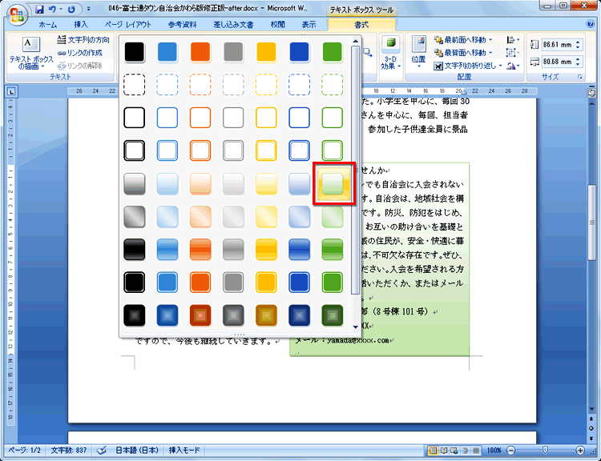Switch to Full Screen Reading view
The width and height of the screenshot is (601, 461).
pyautogui.click(x=444, y=451)
